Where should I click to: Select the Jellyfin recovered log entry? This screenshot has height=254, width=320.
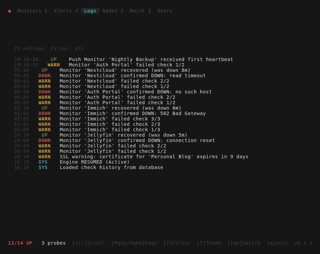pyautogui.click(x=101, y=135)
